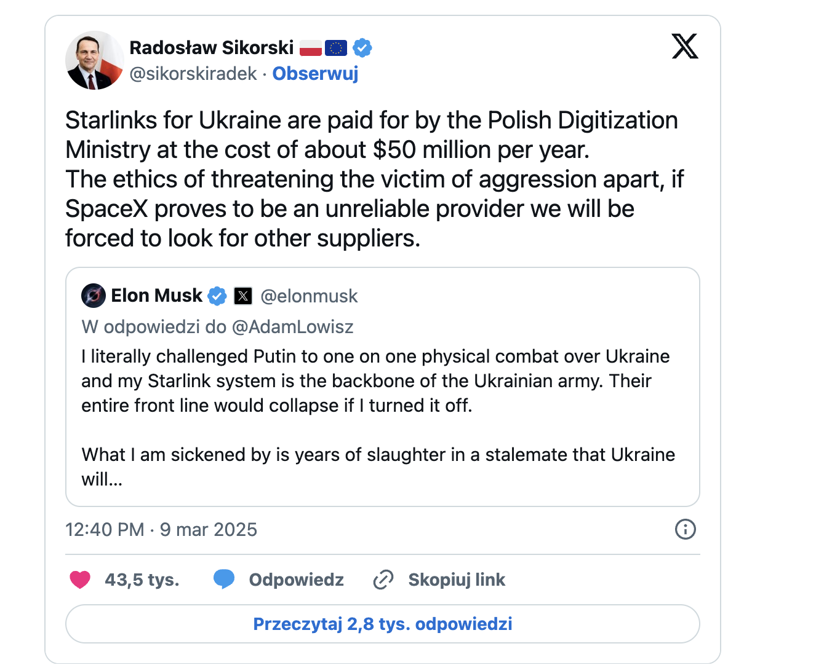Click the 43,5 tys. likes count
The width and height of the screenshot is (832, 665).
coord(142,580)
